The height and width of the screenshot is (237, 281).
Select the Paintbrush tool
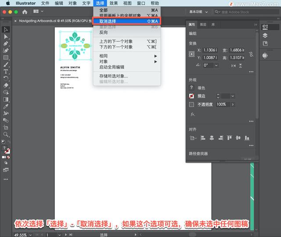[x=6, y=65]
